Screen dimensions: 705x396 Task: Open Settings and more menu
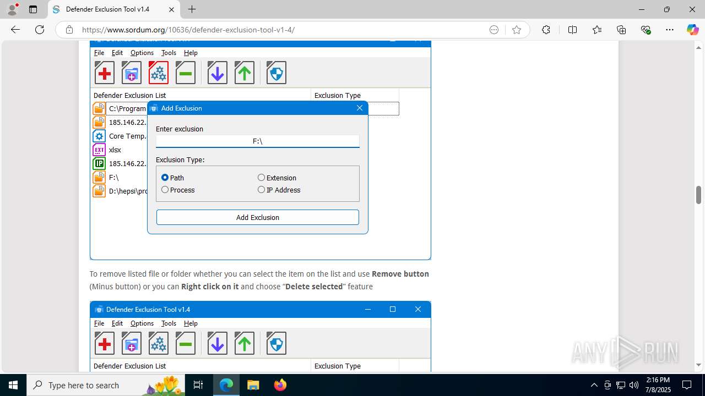coord(669,30)
